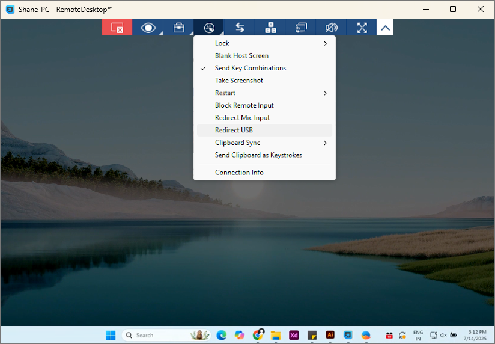Open the eye view options icon
Image resolution: width=495 pixels, height=344 pixels.
[x=148, y=28]
